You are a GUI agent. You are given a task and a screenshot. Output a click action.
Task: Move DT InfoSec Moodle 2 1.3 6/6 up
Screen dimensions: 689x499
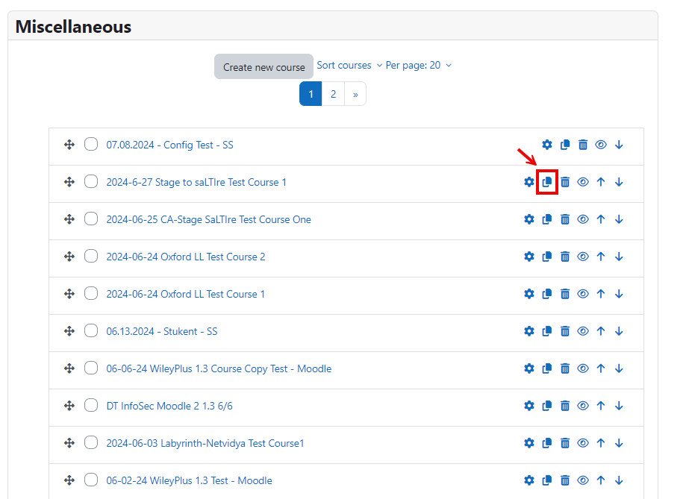(601, 406)
